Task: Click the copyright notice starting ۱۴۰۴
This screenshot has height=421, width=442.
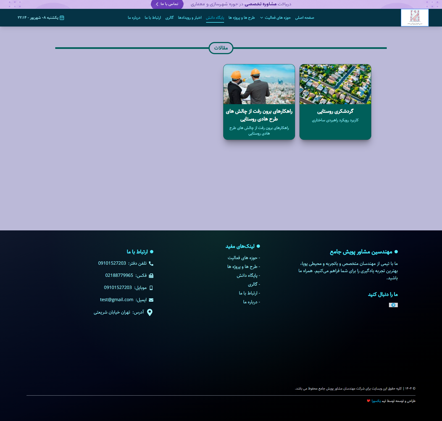Action: coord(355,389)
